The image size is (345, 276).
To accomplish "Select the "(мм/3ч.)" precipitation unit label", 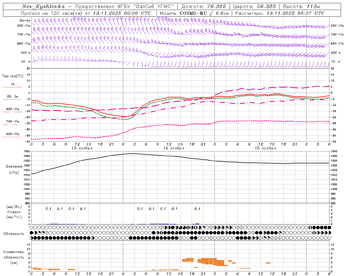I will pyautogui.click(x=14, y=207).
